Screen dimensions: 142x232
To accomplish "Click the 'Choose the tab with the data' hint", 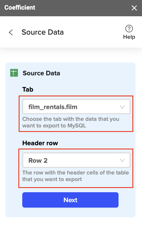I will 71,122.
